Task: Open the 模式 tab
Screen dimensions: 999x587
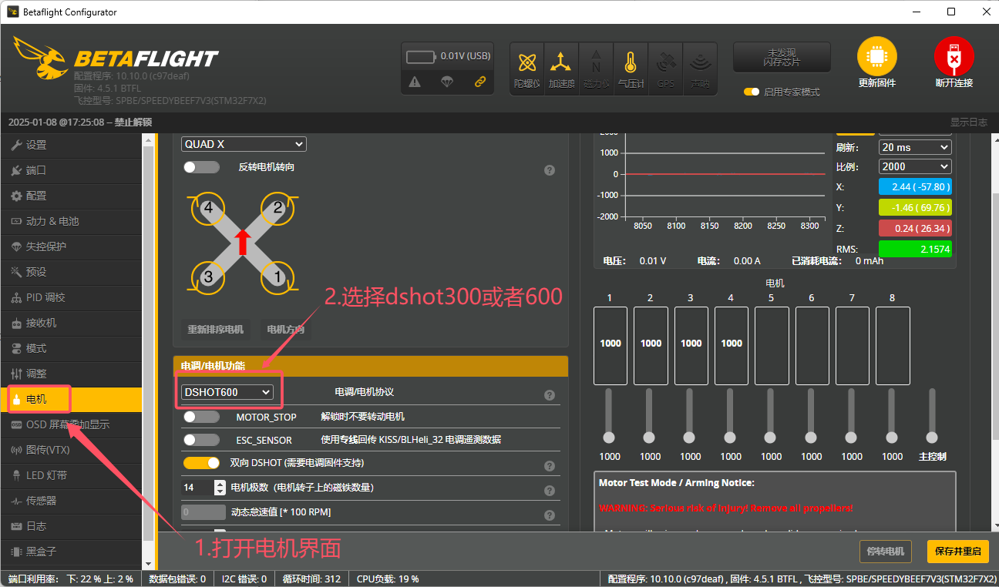Action: pyautogui.click(x=71, y=348)
